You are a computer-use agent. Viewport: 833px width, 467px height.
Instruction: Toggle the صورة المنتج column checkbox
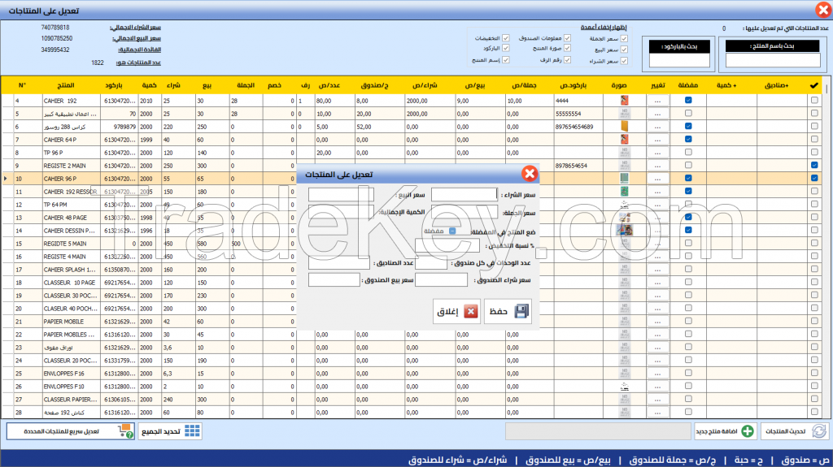tap(567, 48)
